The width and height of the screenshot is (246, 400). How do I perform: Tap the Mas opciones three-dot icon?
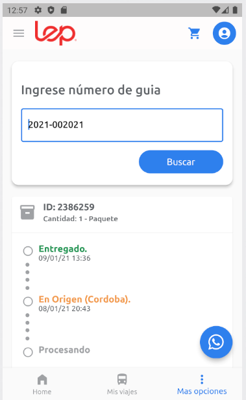click(x=202, y=379)
